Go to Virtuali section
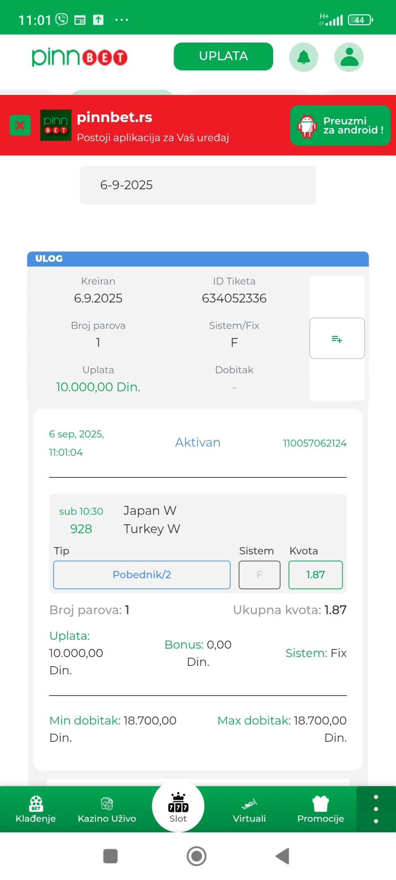This screenshot has width=396, height=880. click(249, 809)
